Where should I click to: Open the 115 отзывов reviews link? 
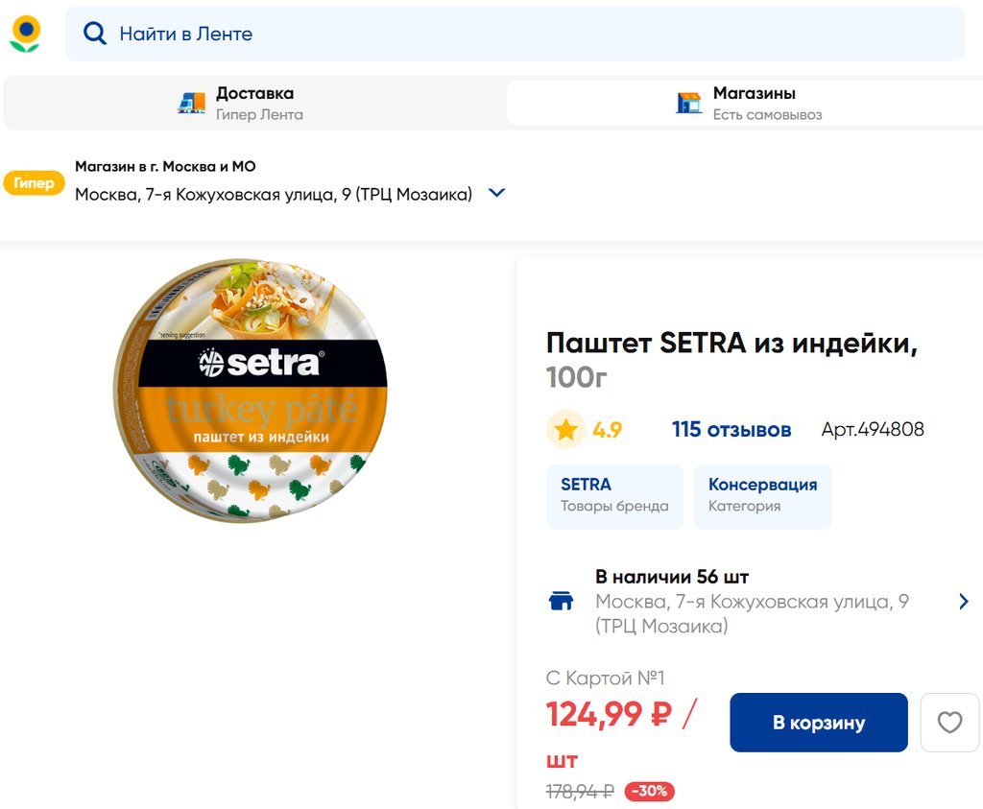pyautogui.click(x=731, y=430)
